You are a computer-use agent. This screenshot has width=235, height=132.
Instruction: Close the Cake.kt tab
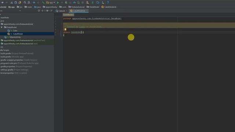[66, 11]
